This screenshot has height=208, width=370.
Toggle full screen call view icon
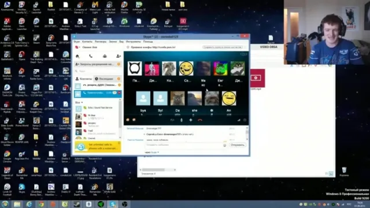(245, 120)
